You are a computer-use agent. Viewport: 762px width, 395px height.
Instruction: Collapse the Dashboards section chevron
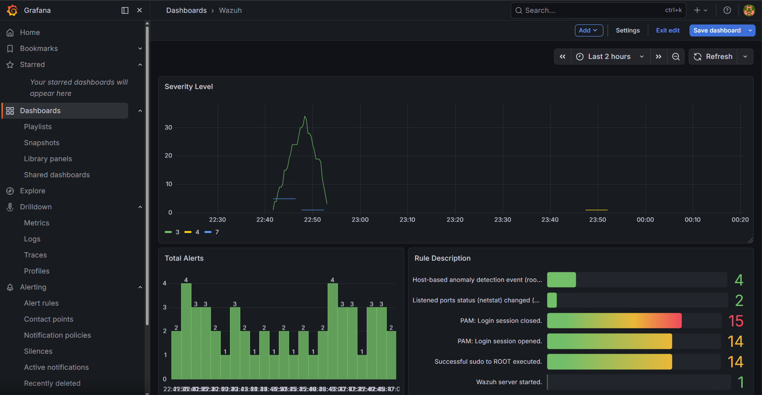[140, 111]
